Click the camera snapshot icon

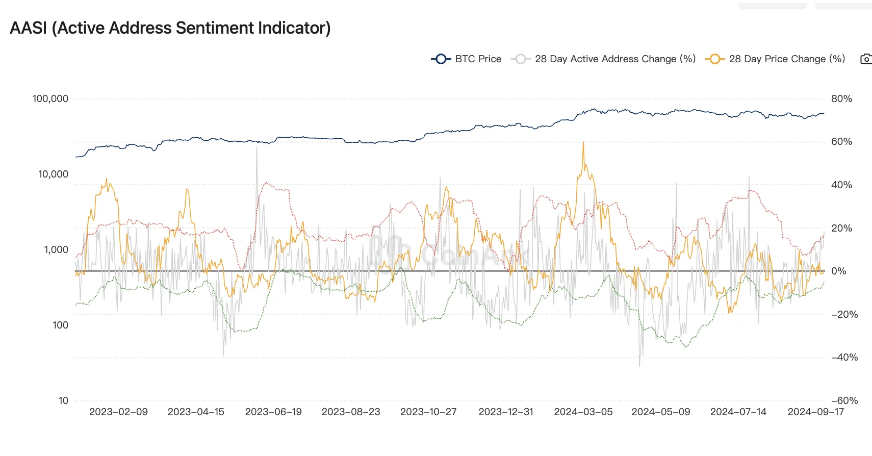866,59
